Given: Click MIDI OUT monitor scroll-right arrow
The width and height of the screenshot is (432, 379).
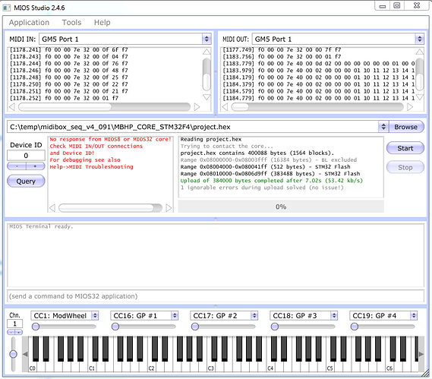Looking at the screenshot, I should [x=410, y=107].
